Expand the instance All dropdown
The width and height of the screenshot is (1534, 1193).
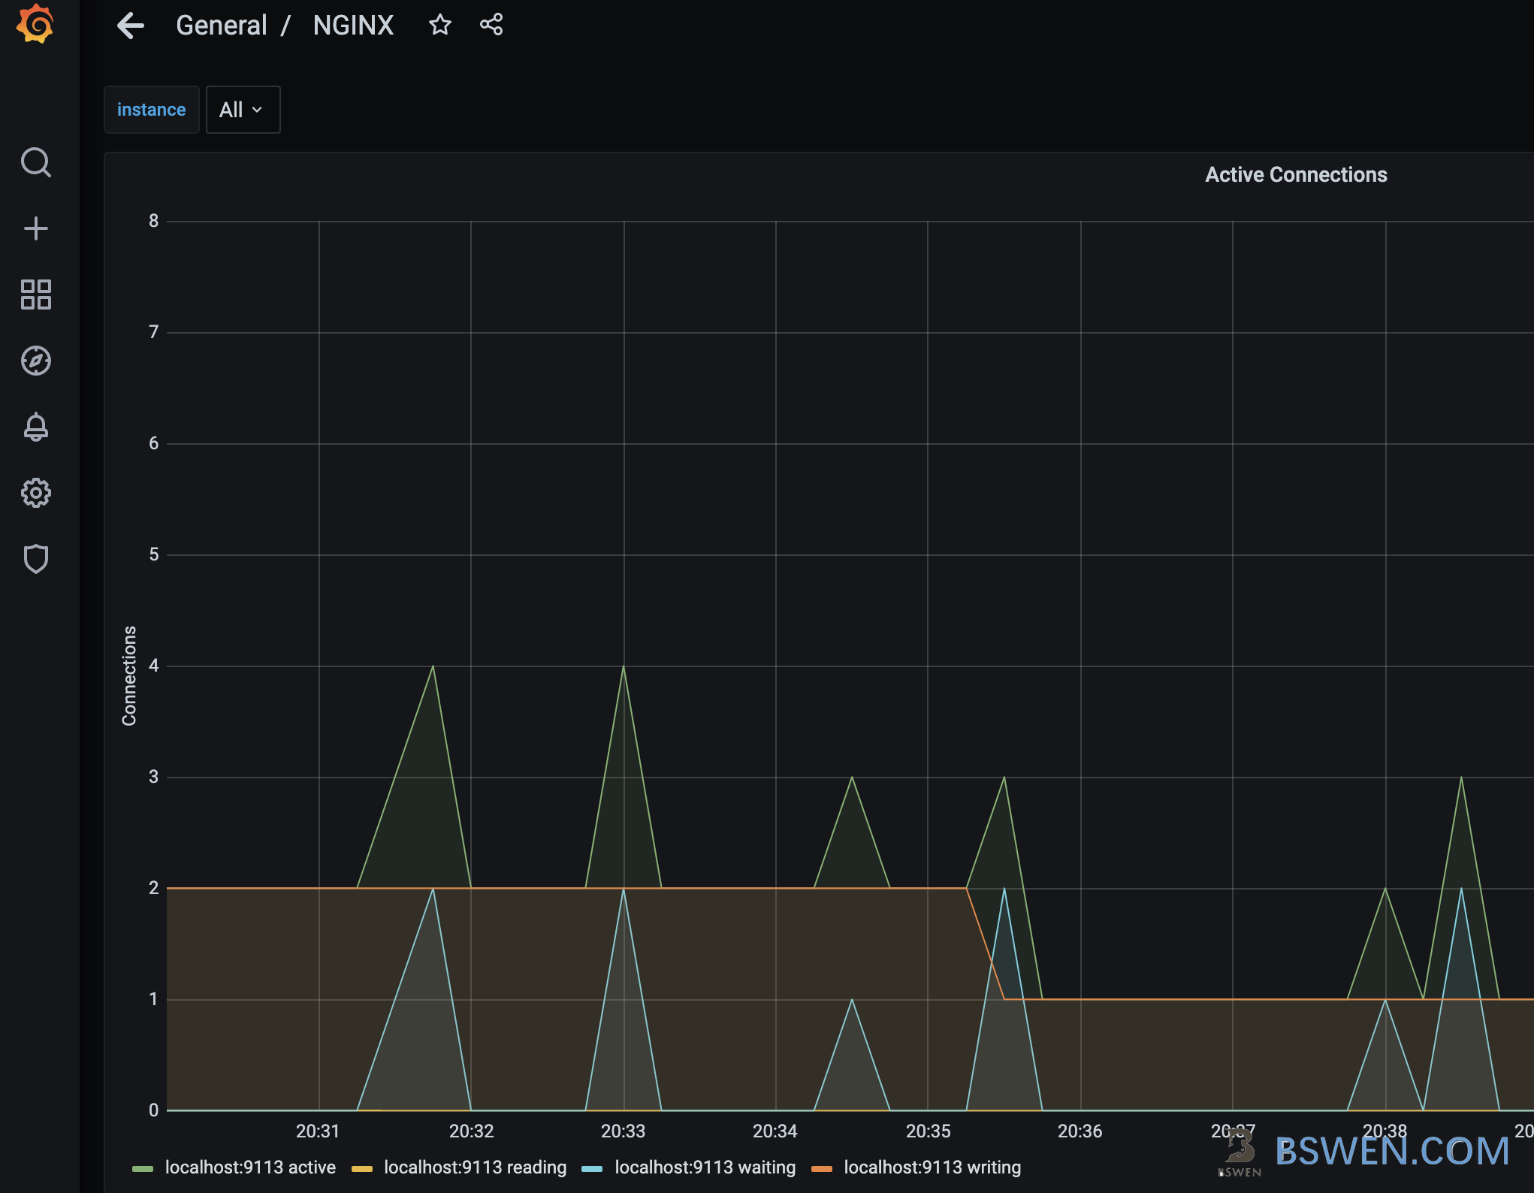click(243, 110)
